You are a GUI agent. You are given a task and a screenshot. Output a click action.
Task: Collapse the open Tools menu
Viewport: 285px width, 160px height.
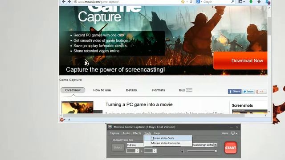(147, 133)
